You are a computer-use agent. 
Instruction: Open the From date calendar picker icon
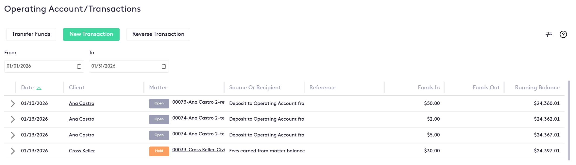pos(79,66)
